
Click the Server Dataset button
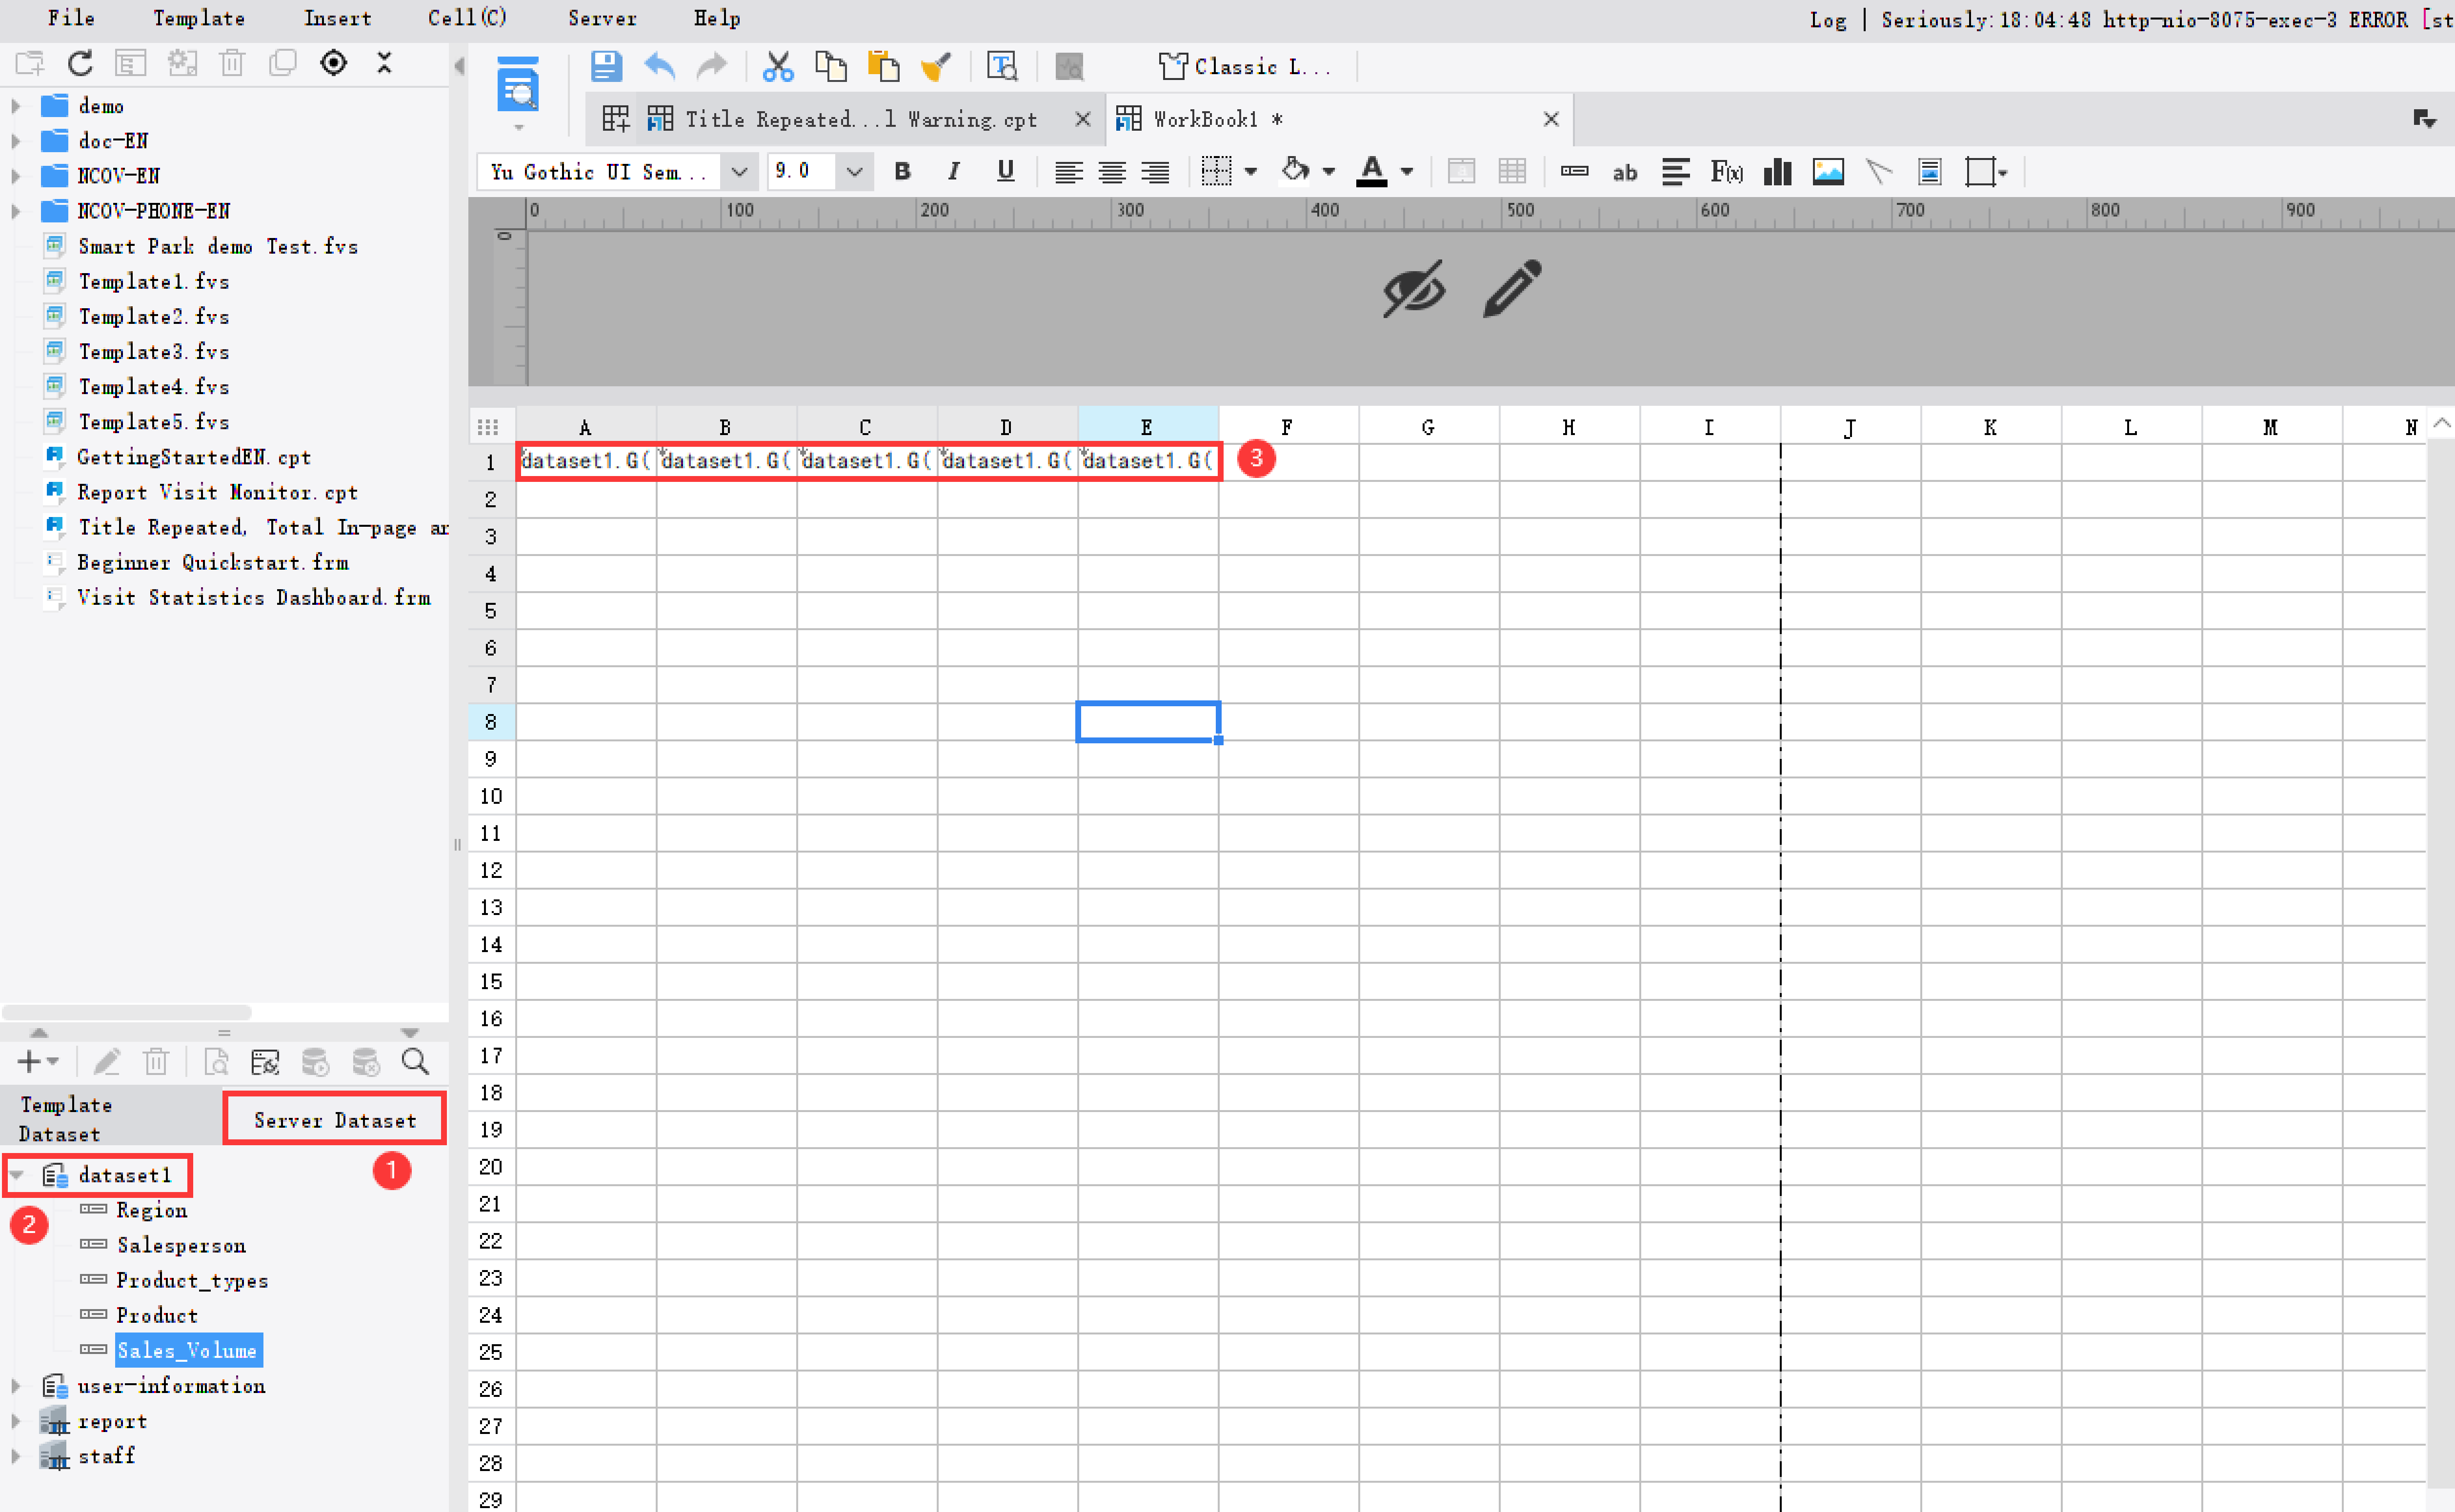tap(335, 1119)
